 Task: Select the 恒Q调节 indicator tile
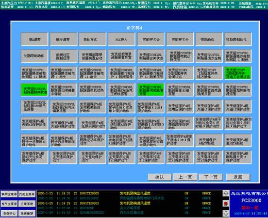pyautogui.click(x=35, y=39)
